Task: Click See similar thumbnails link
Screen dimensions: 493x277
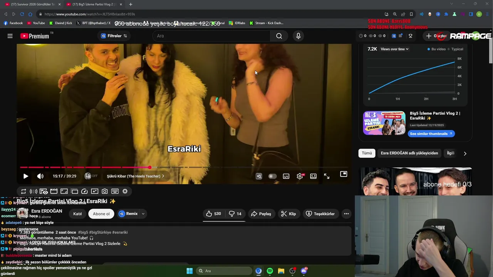Action: point(431,133)
